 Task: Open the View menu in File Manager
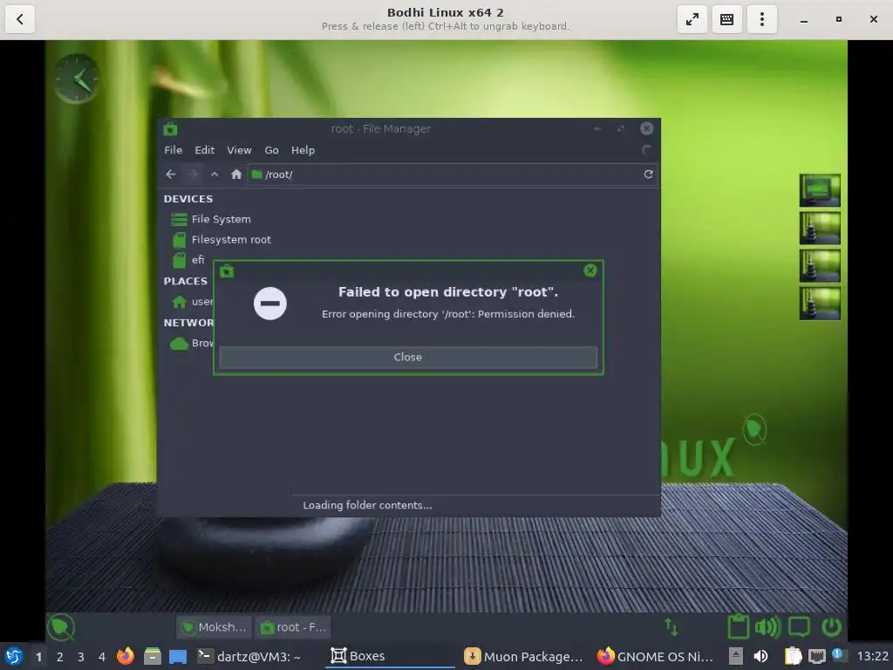pos(239,150)
